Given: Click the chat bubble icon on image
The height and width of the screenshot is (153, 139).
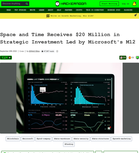Looking at the screenshot, I should (109, 128).
